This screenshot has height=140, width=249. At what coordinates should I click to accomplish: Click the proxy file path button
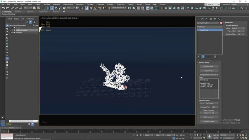tap(209, 75)
